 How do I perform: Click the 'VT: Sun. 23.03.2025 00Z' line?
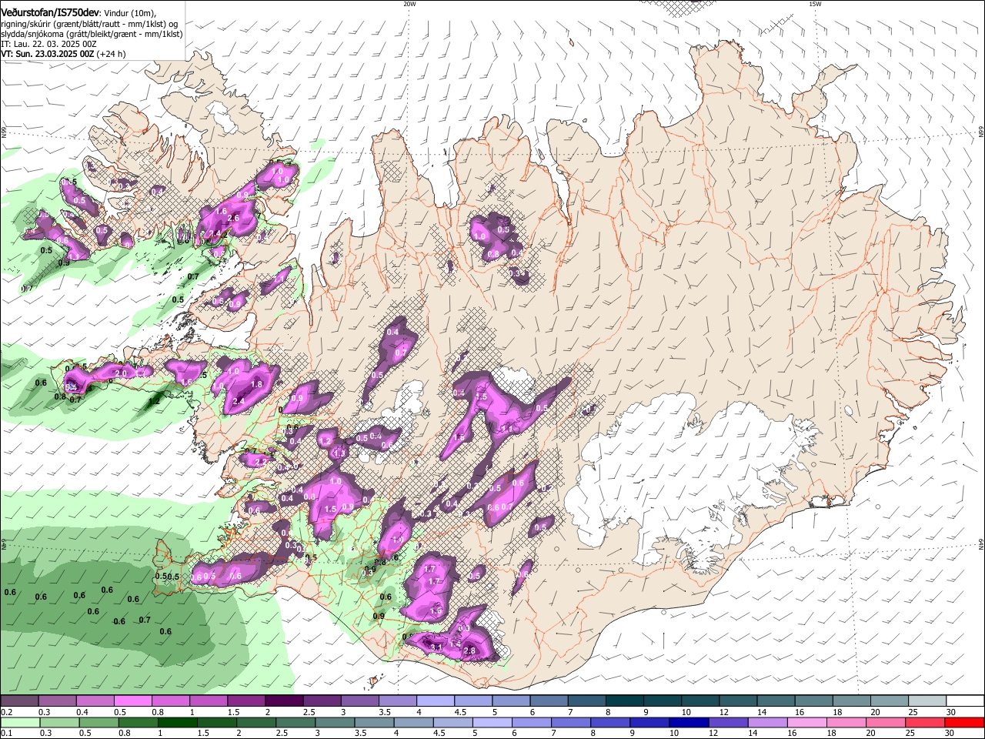(48, 54)
